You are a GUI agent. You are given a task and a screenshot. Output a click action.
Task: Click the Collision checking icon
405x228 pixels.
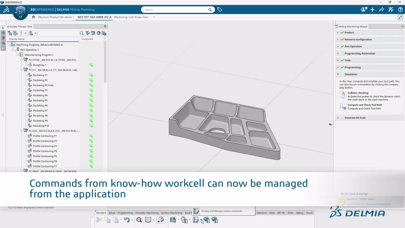click(343, 95)
